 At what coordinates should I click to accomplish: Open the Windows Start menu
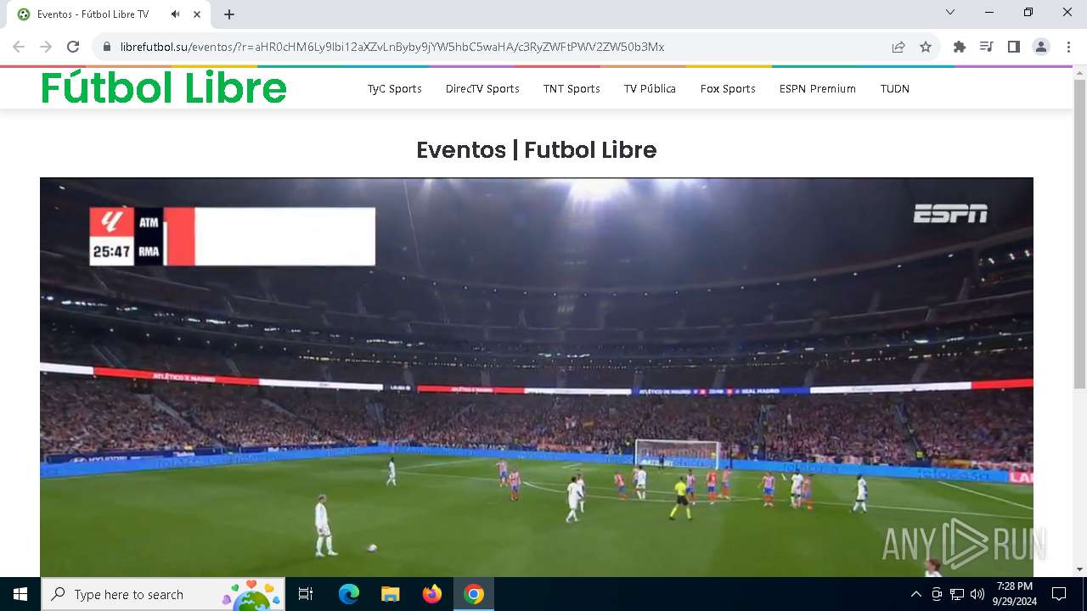[20, 594]
